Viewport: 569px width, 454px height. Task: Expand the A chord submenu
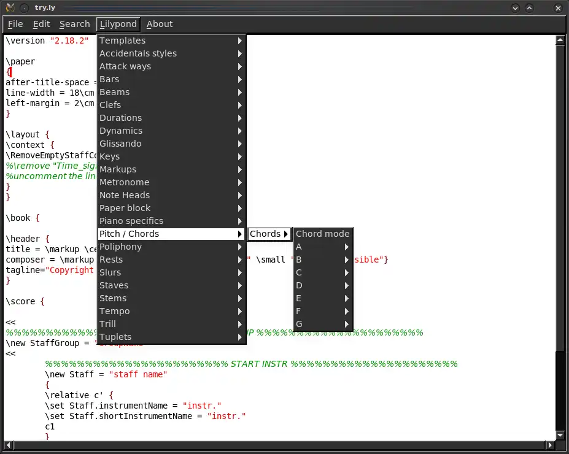(x=323, y=247)
